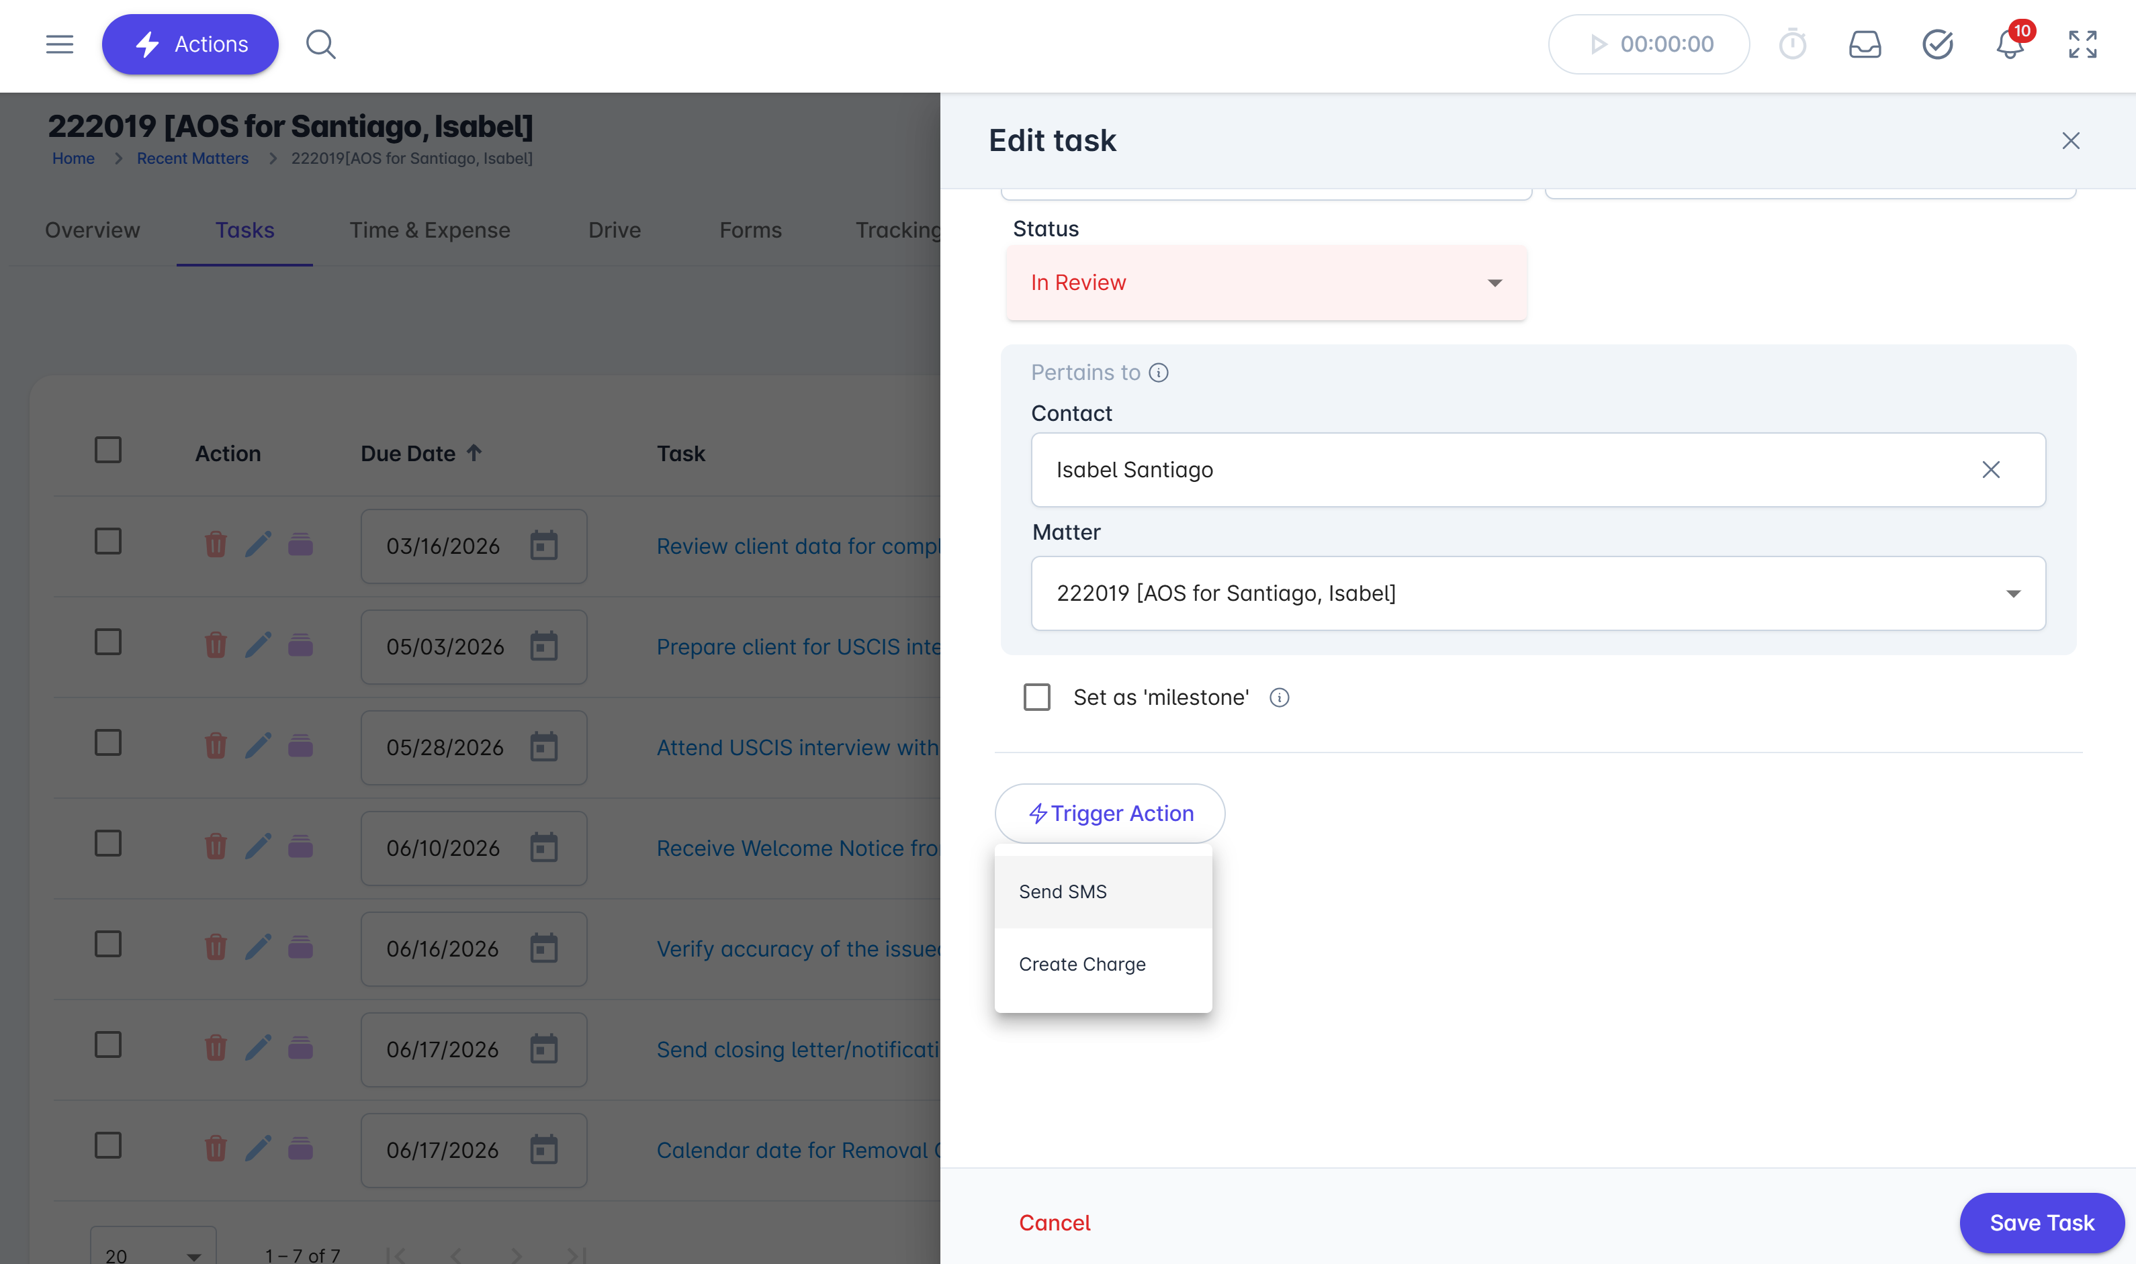
Task: Open the In Review status dropdown
Action: [1265, 283]
